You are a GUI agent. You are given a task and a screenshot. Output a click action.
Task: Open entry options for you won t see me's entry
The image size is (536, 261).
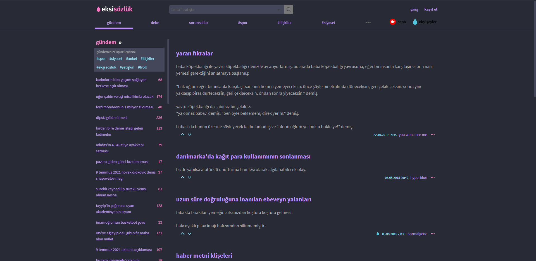coord(433,135)
